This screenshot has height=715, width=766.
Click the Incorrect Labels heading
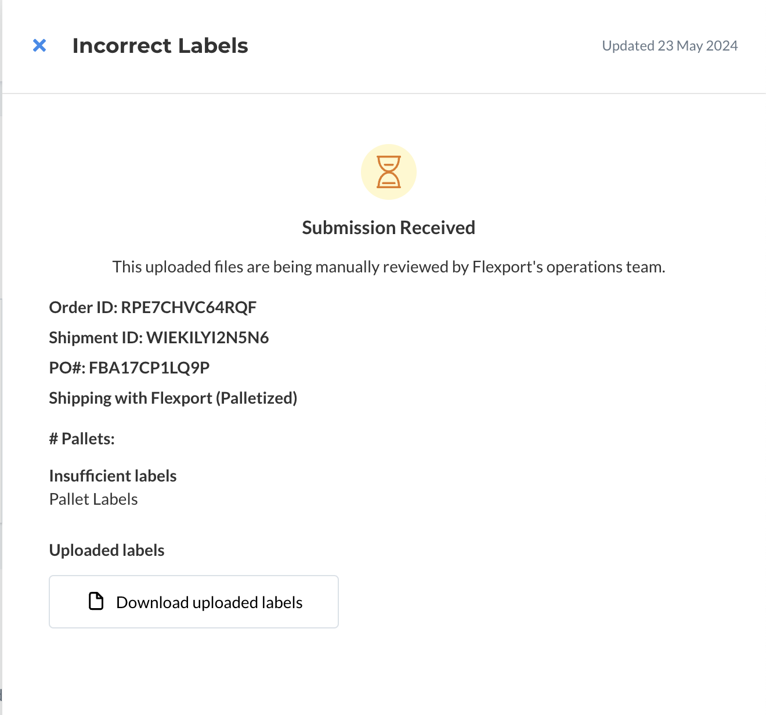pos(160,46)
